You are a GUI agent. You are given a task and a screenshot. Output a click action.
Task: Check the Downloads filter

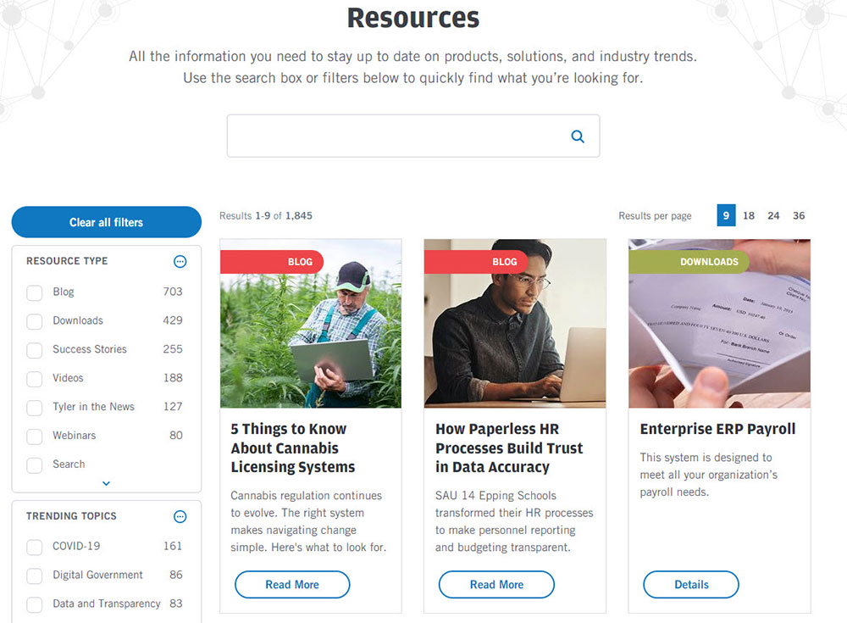(x=34, y=321)
